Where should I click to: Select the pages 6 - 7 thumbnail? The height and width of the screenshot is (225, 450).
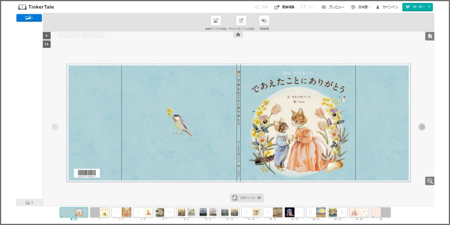(x=165, y=212)
